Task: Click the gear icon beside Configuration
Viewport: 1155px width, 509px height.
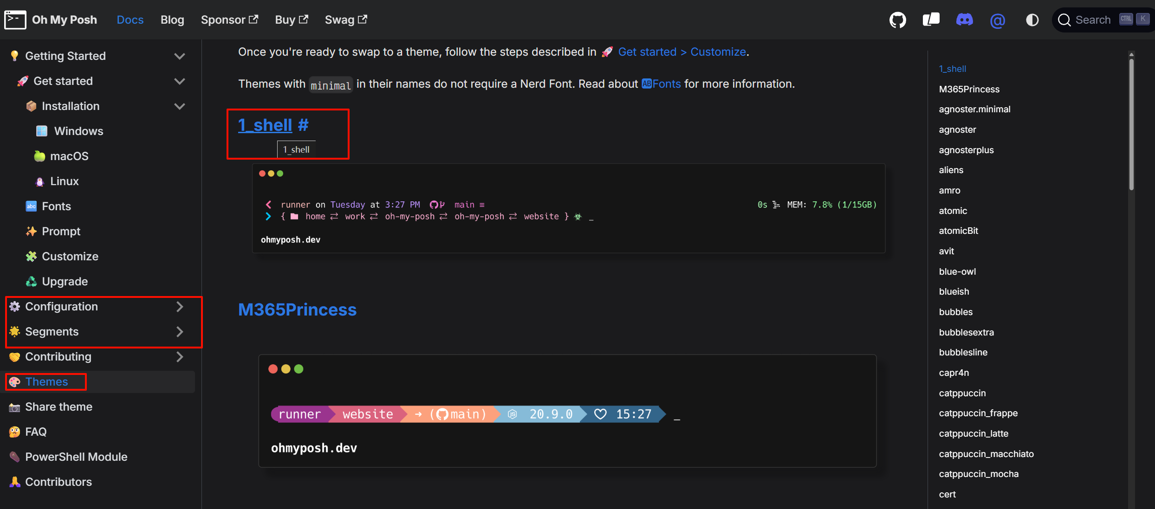Action: pyautogui.click(x=14, y=307)
